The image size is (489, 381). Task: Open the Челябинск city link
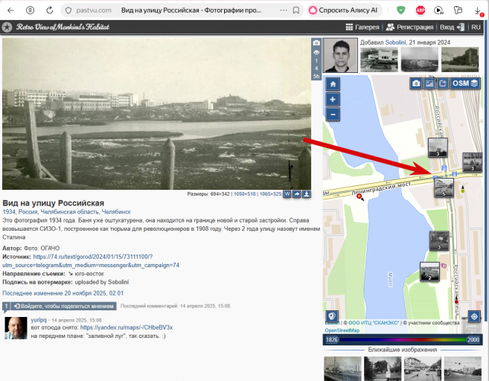(116, 211)
